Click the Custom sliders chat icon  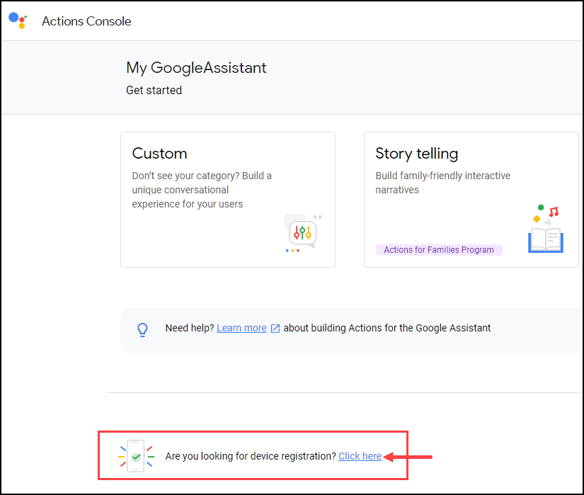pos(302,233)
